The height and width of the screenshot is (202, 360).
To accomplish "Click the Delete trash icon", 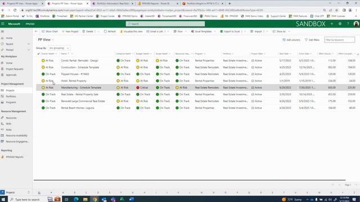I will [x=84, y=31].
